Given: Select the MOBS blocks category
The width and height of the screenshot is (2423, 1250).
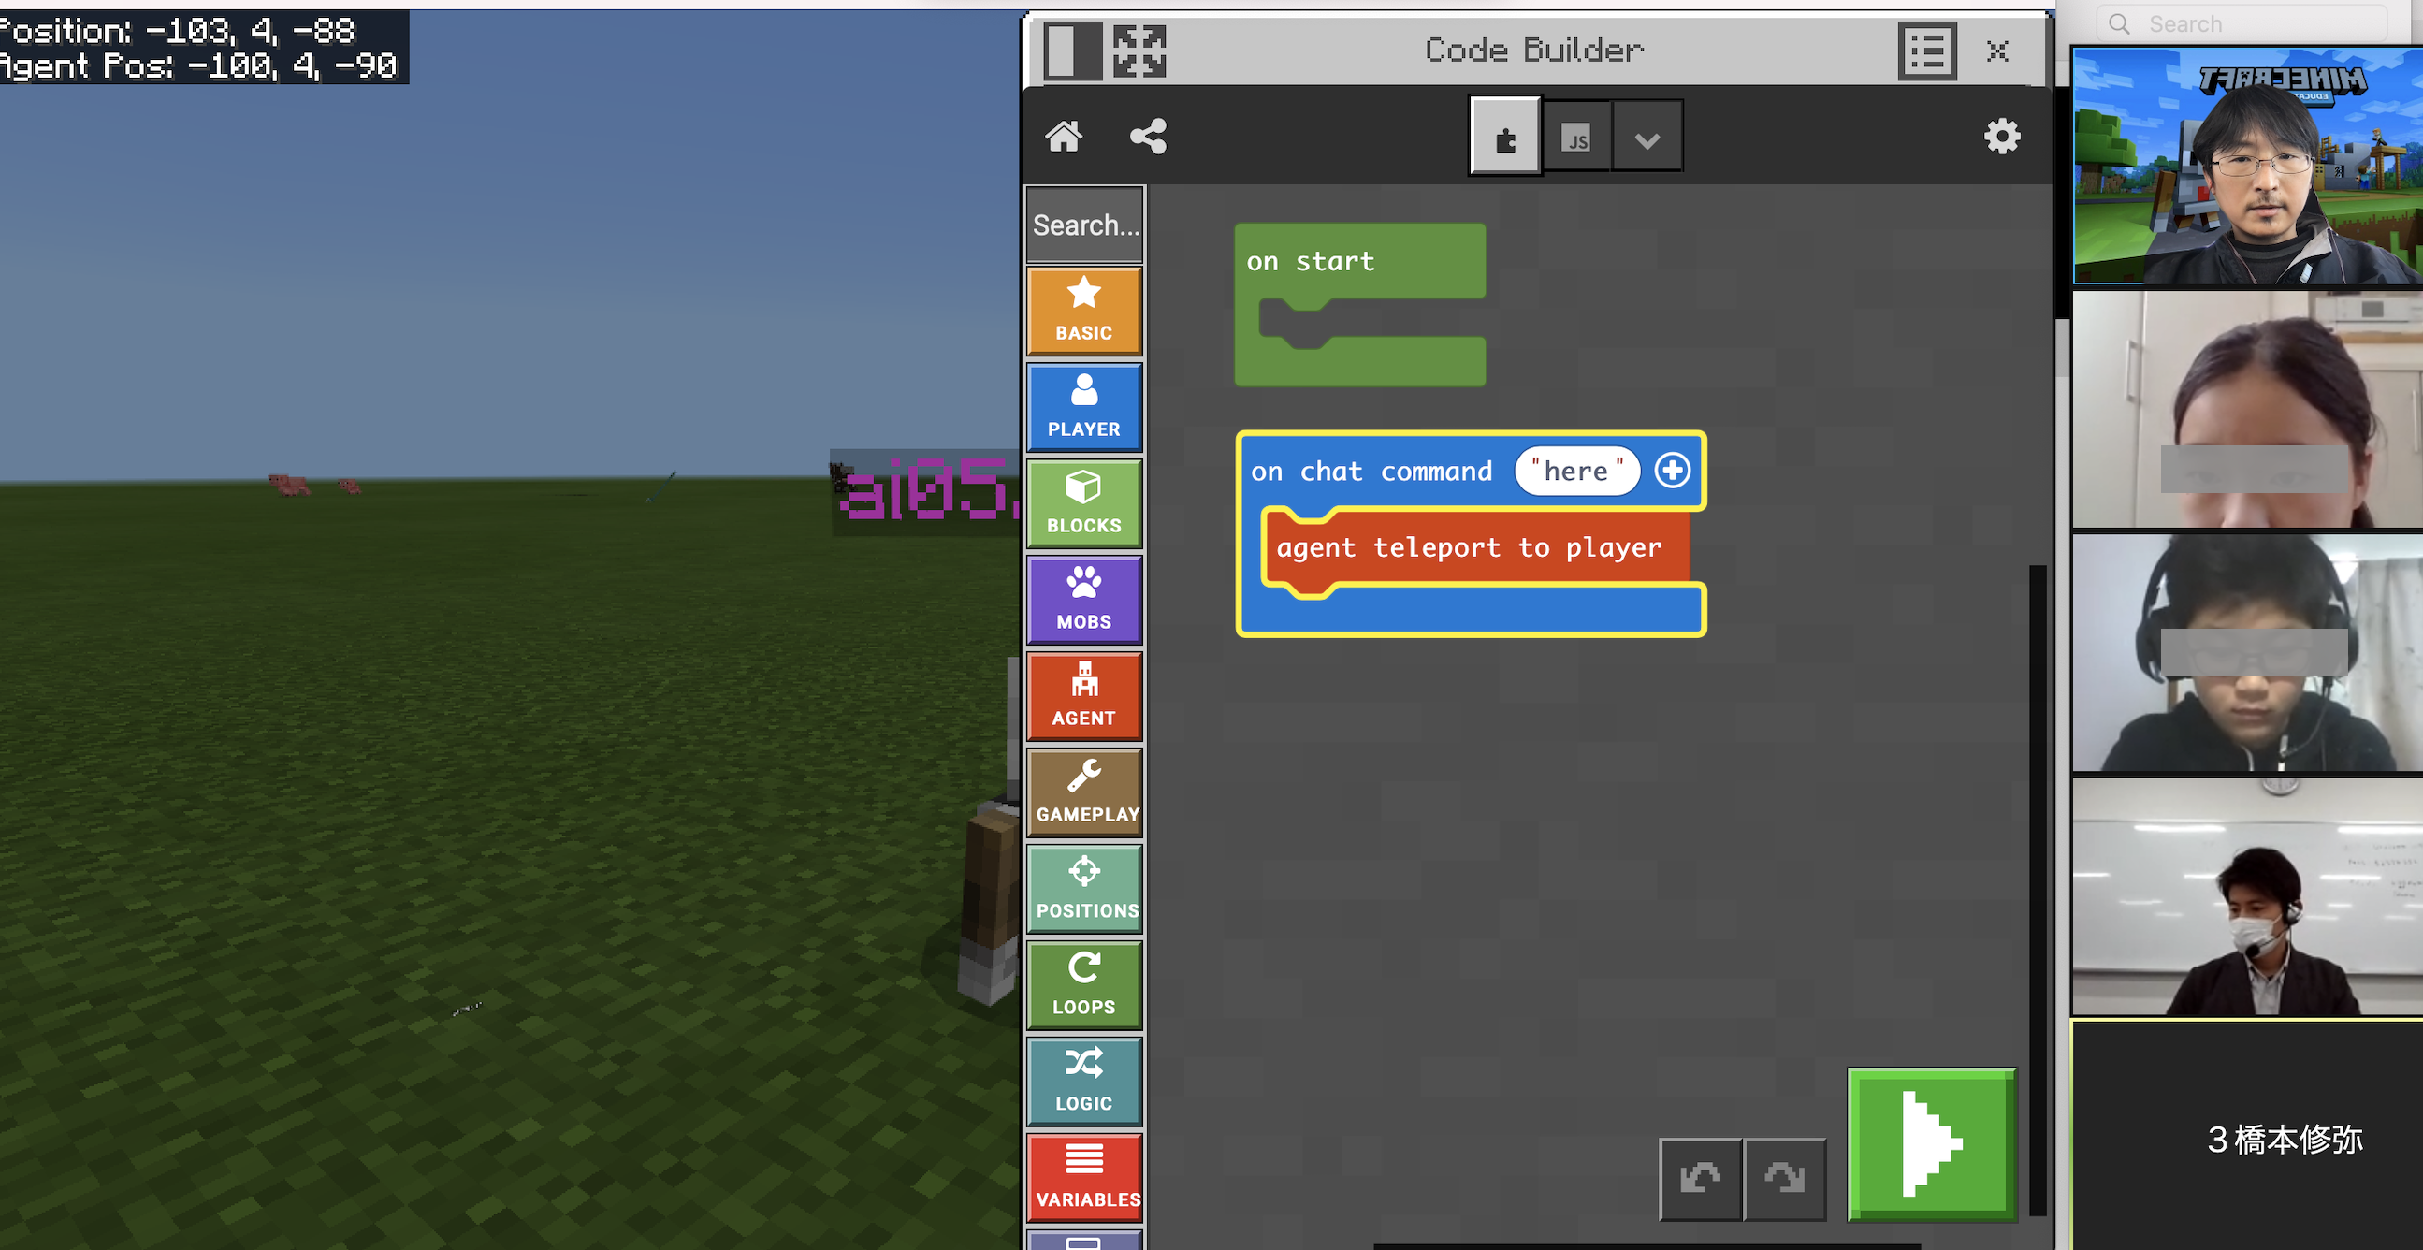Looking at the screenshot, I should point(1084,595).
